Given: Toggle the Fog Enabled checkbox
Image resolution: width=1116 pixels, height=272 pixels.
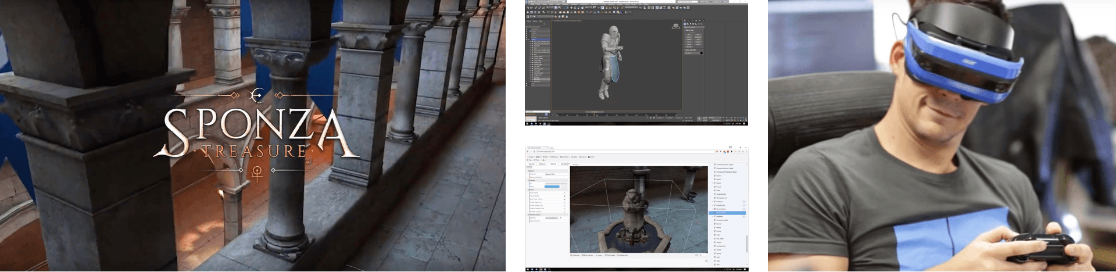Looking at the screenshot, I should click(x=564, y=196).
